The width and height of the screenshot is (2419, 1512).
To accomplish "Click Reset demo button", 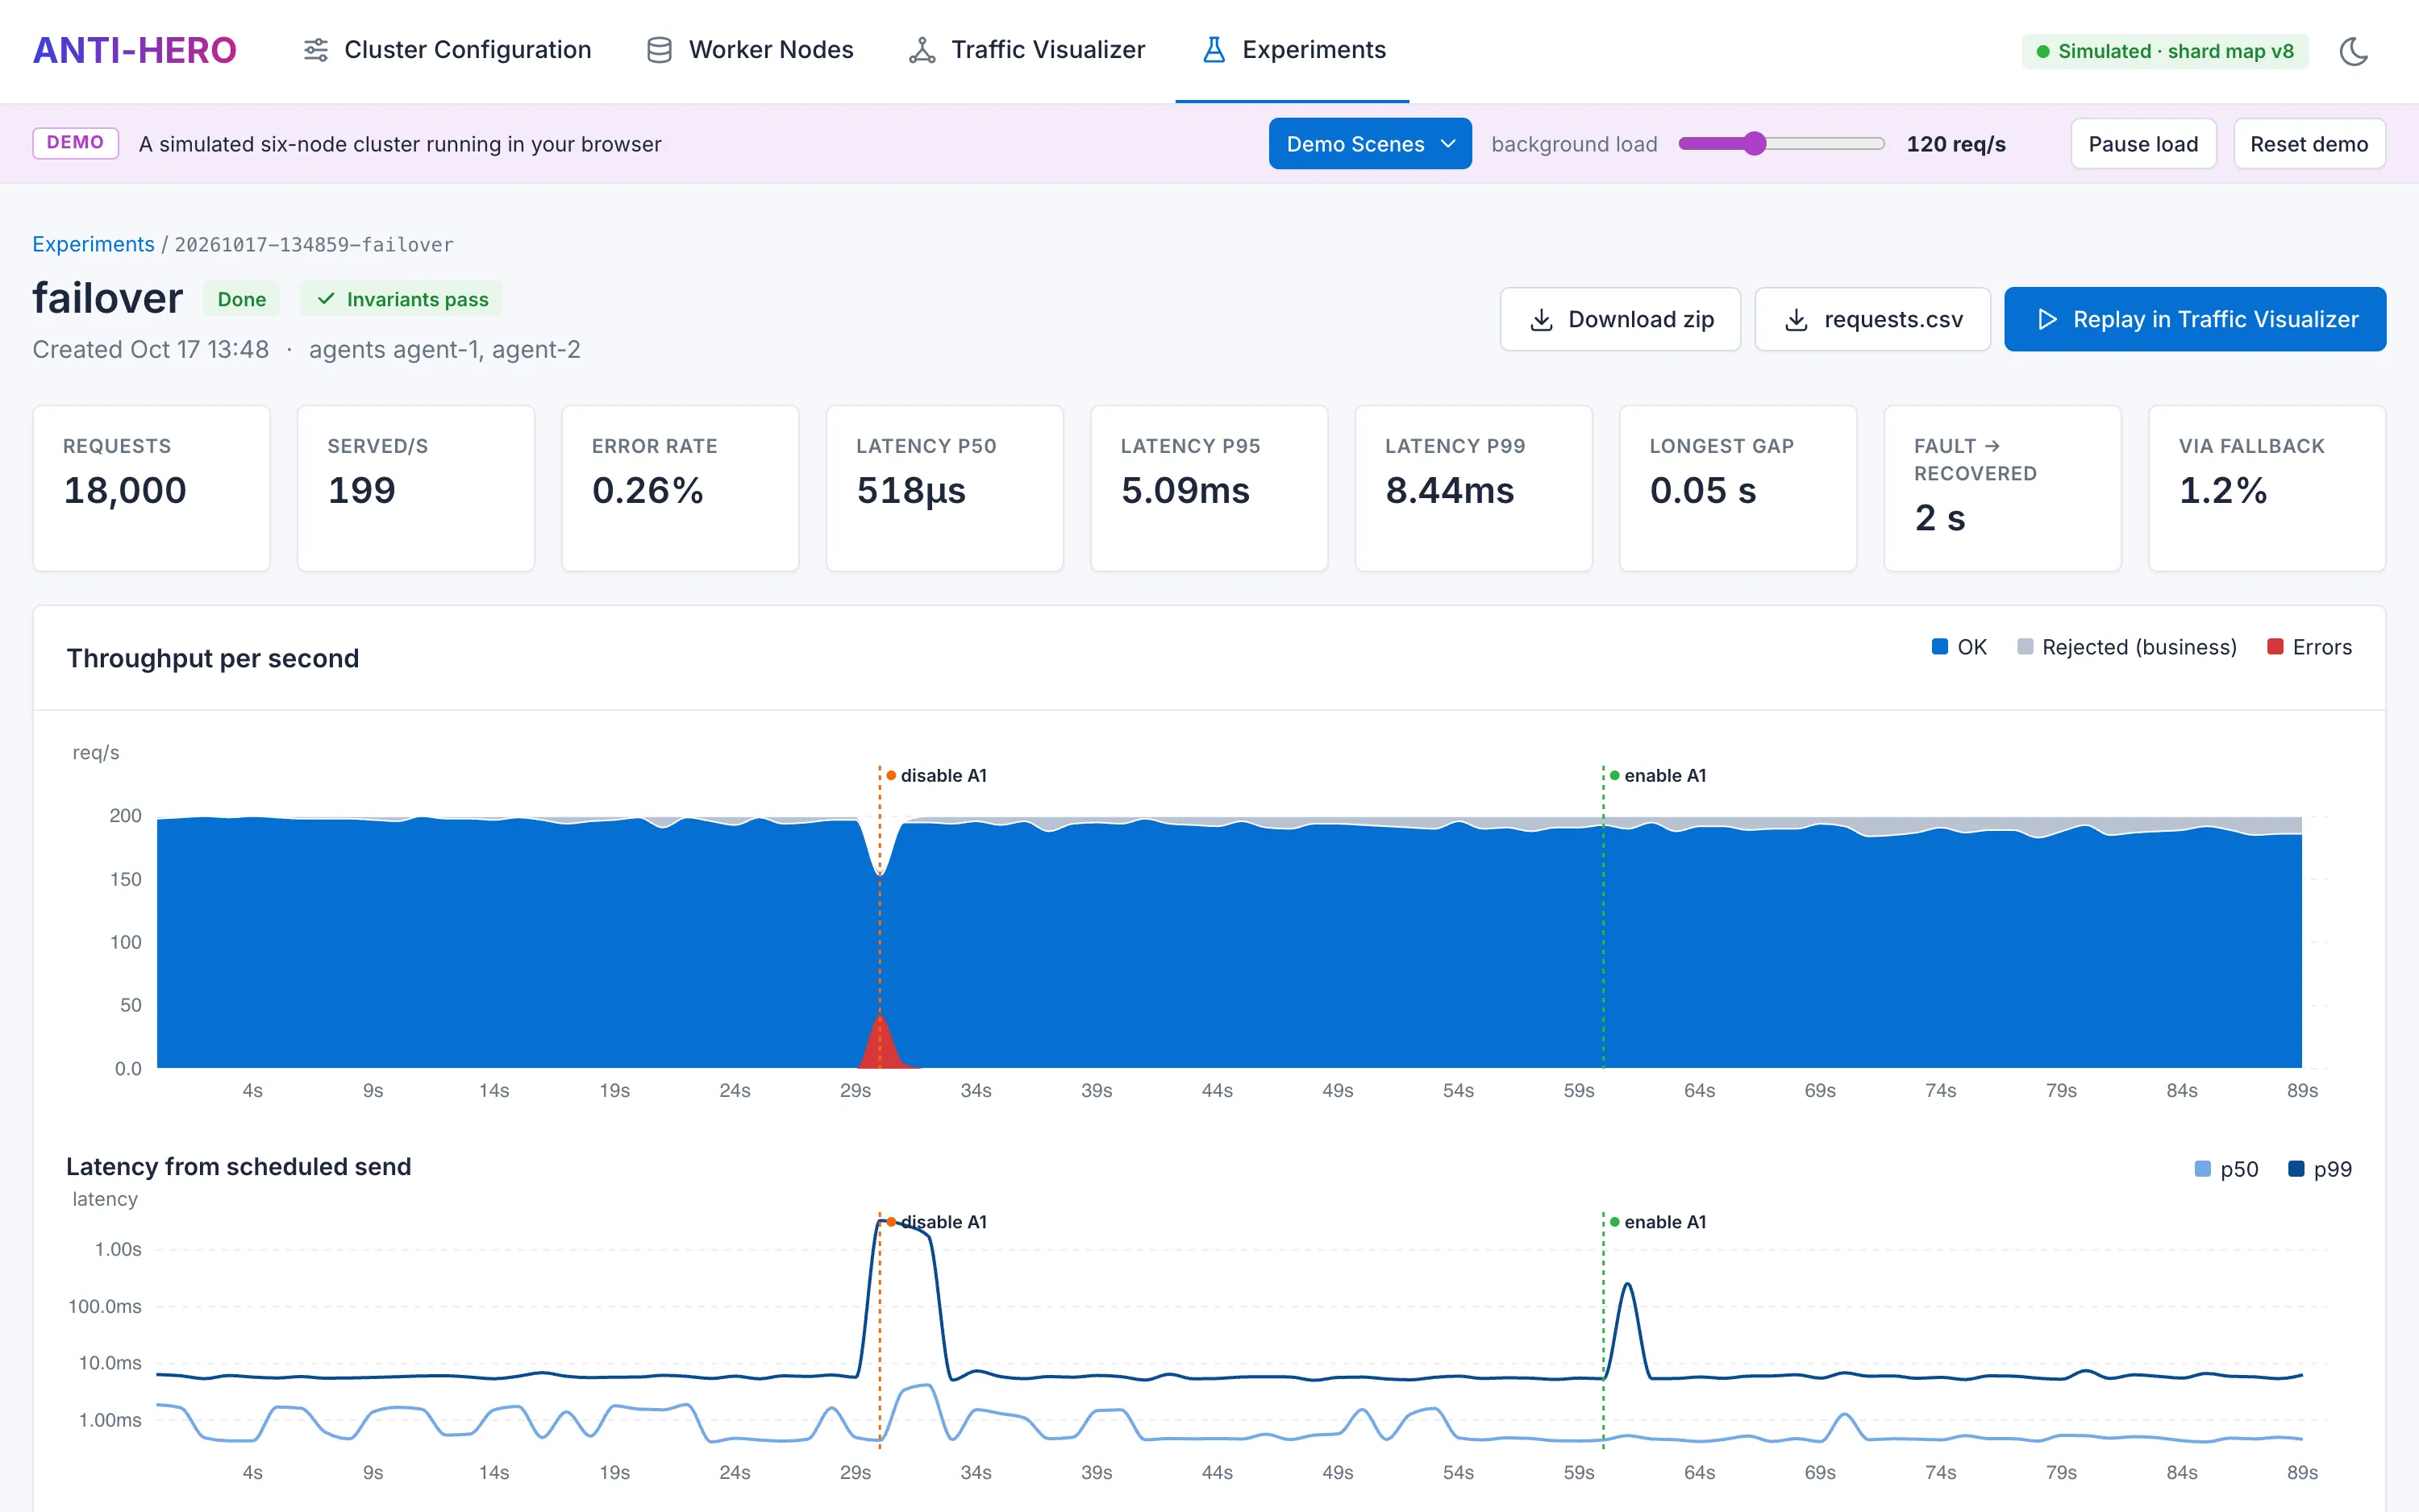I will [2309, 144].
